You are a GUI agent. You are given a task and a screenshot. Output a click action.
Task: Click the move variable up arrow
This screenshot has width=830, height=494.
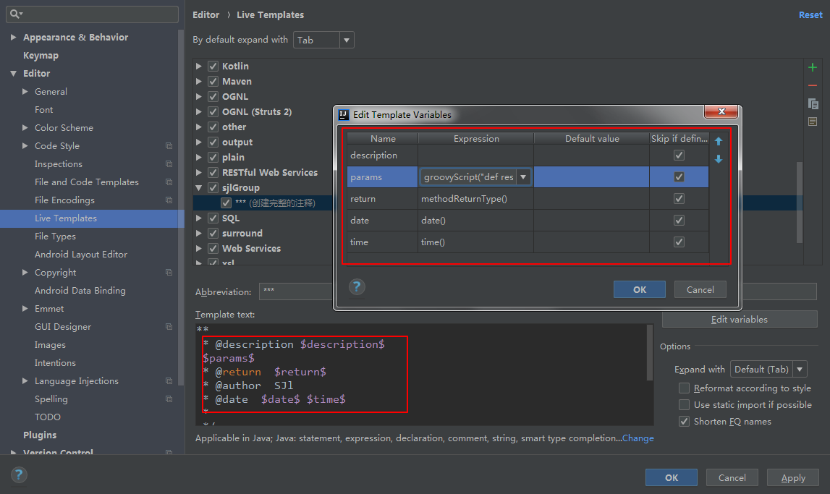tap(719, 142)
